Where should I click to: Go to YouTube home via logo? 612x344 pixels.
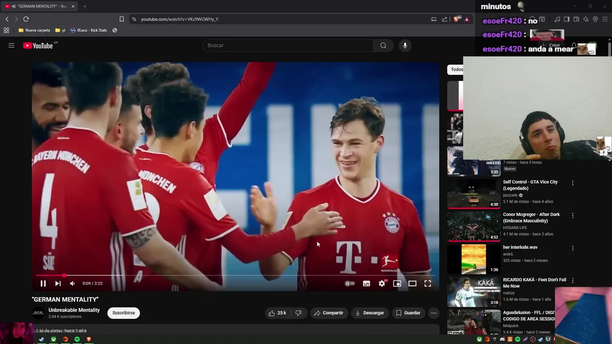point(38,45)
